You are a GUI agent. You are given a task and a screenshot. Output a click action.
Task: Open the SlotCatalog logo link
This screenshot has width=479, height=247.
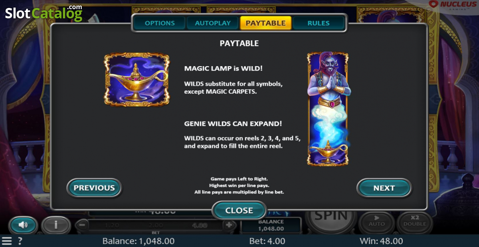[44, 13]
